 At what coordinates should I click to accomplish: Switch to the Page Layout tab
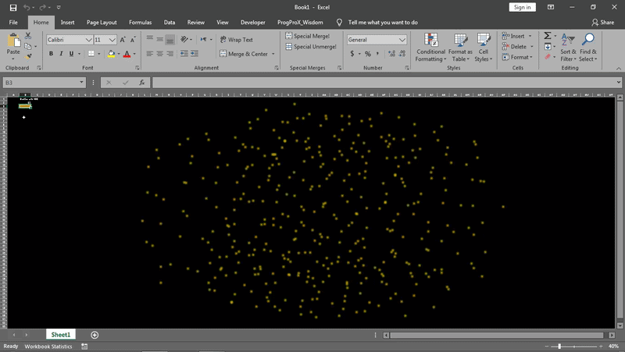(x=102, y=23)
